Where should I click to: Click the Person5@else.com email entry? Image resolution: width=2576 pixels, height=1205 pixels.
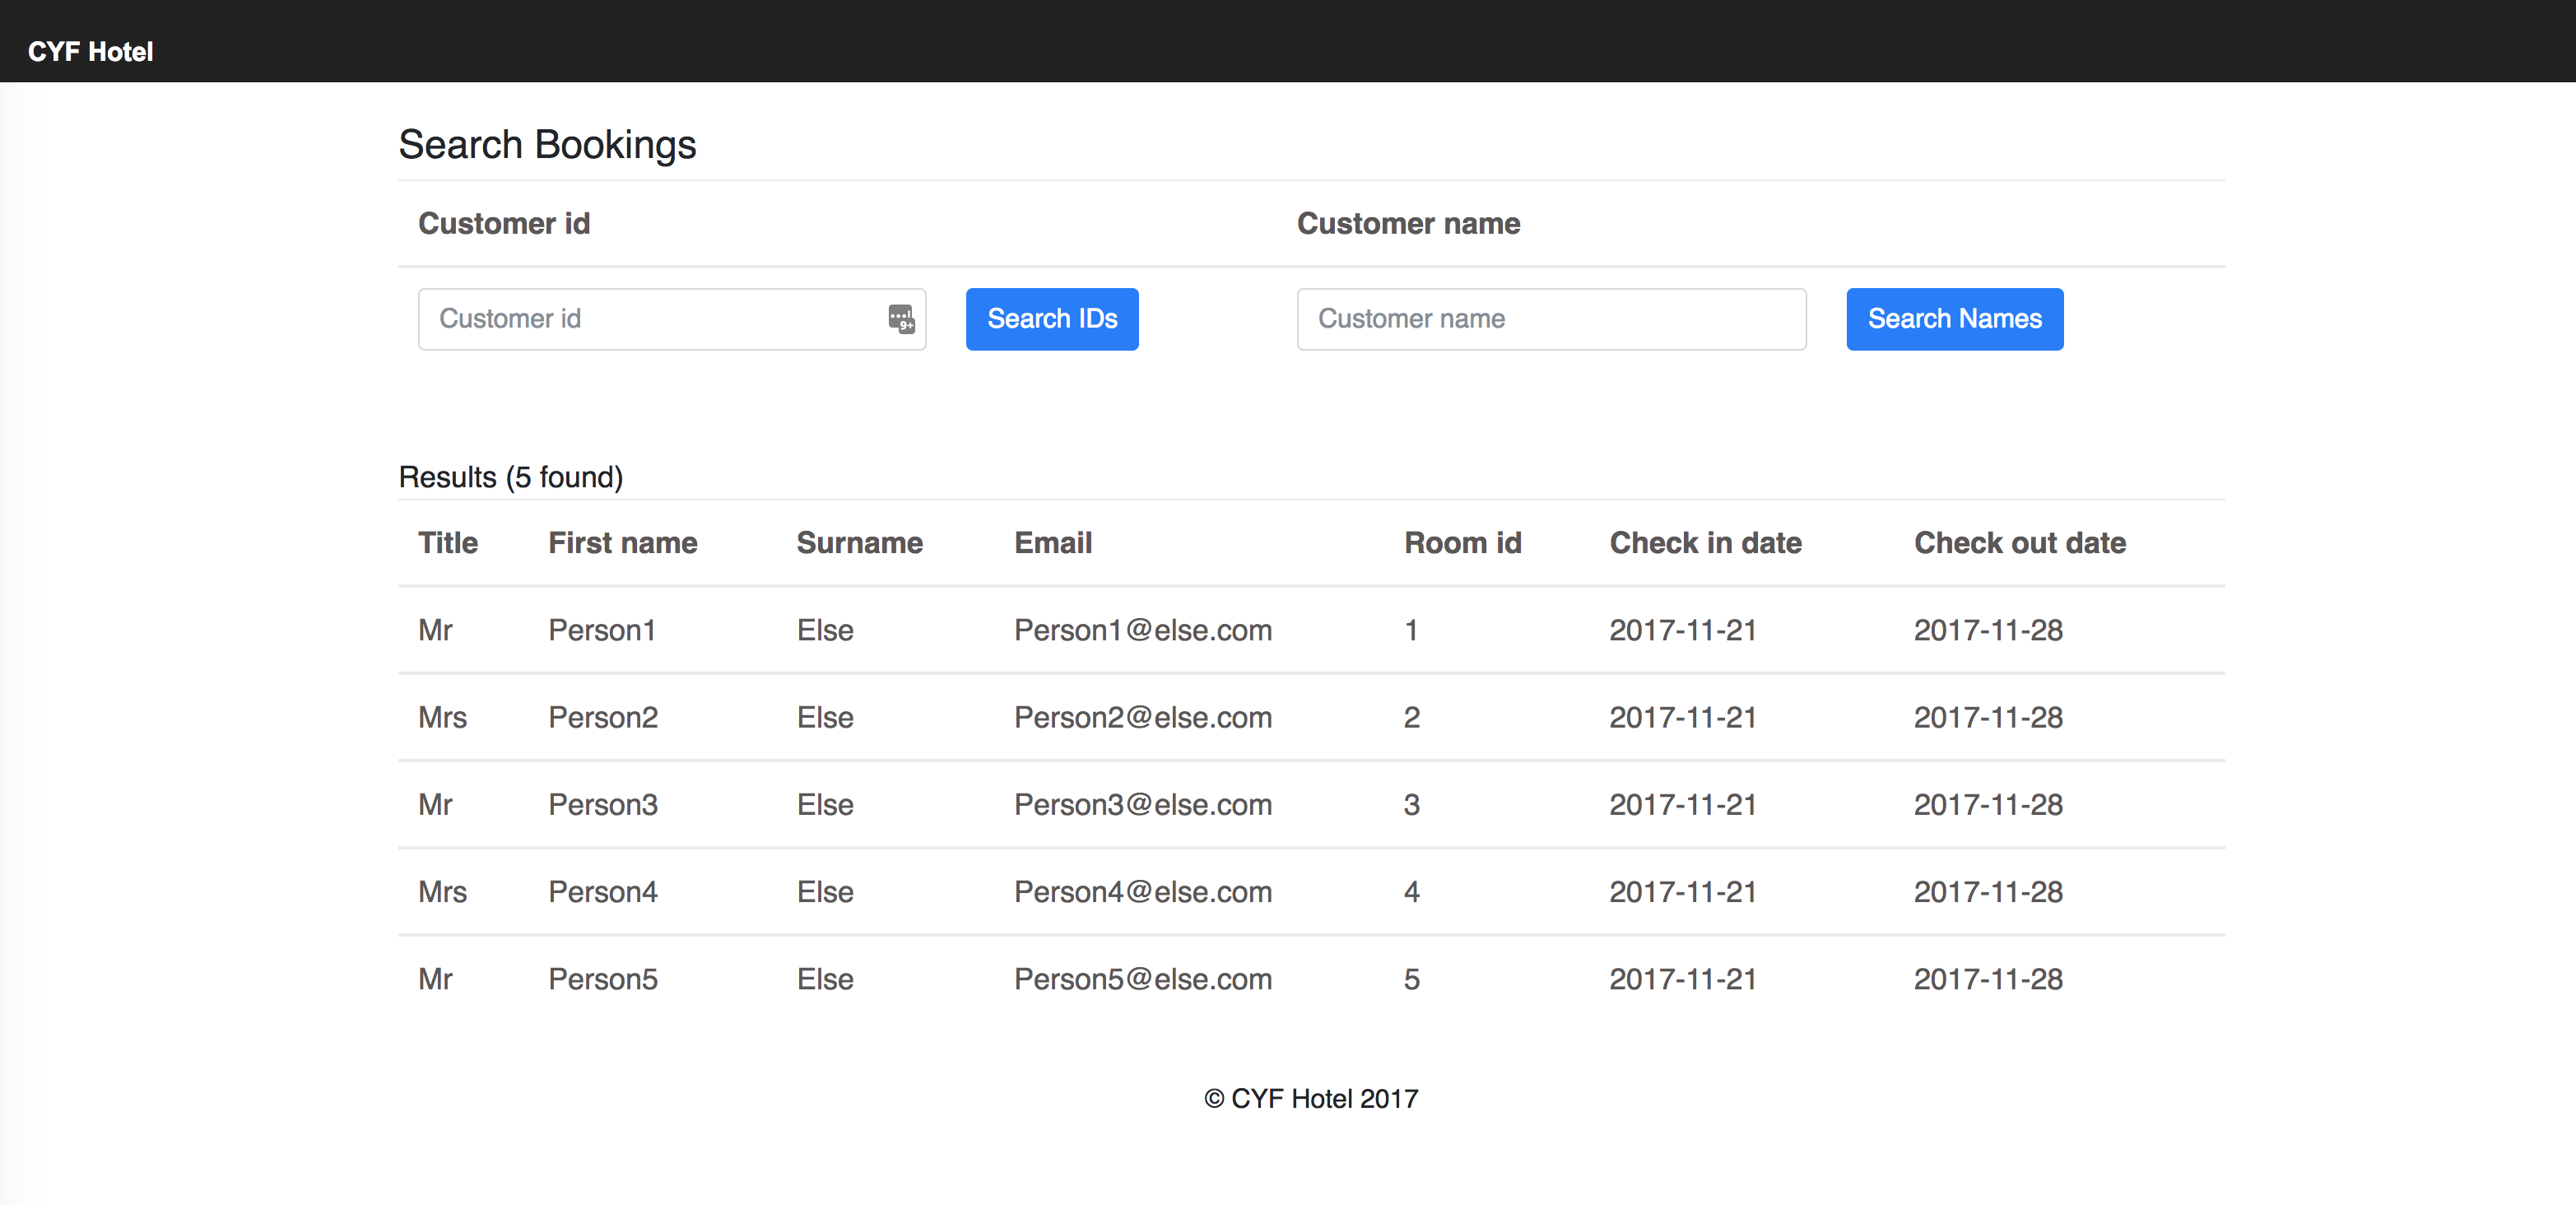[x=1142, y=978]
